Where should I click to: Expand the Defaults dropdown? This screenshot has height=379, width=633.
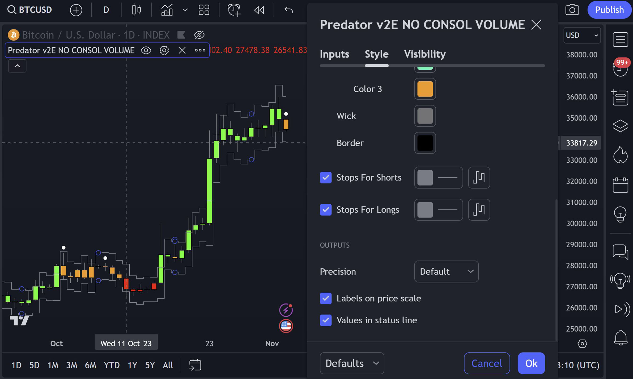[x=352, y=363]
